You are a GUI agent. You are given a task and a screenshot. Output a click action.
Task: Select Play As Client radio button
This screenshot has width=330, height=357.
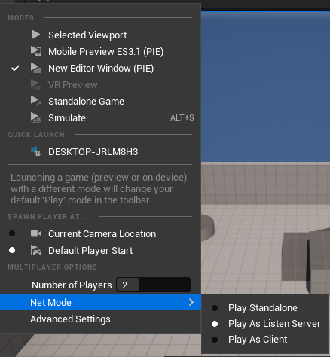[x=215, y=340]
